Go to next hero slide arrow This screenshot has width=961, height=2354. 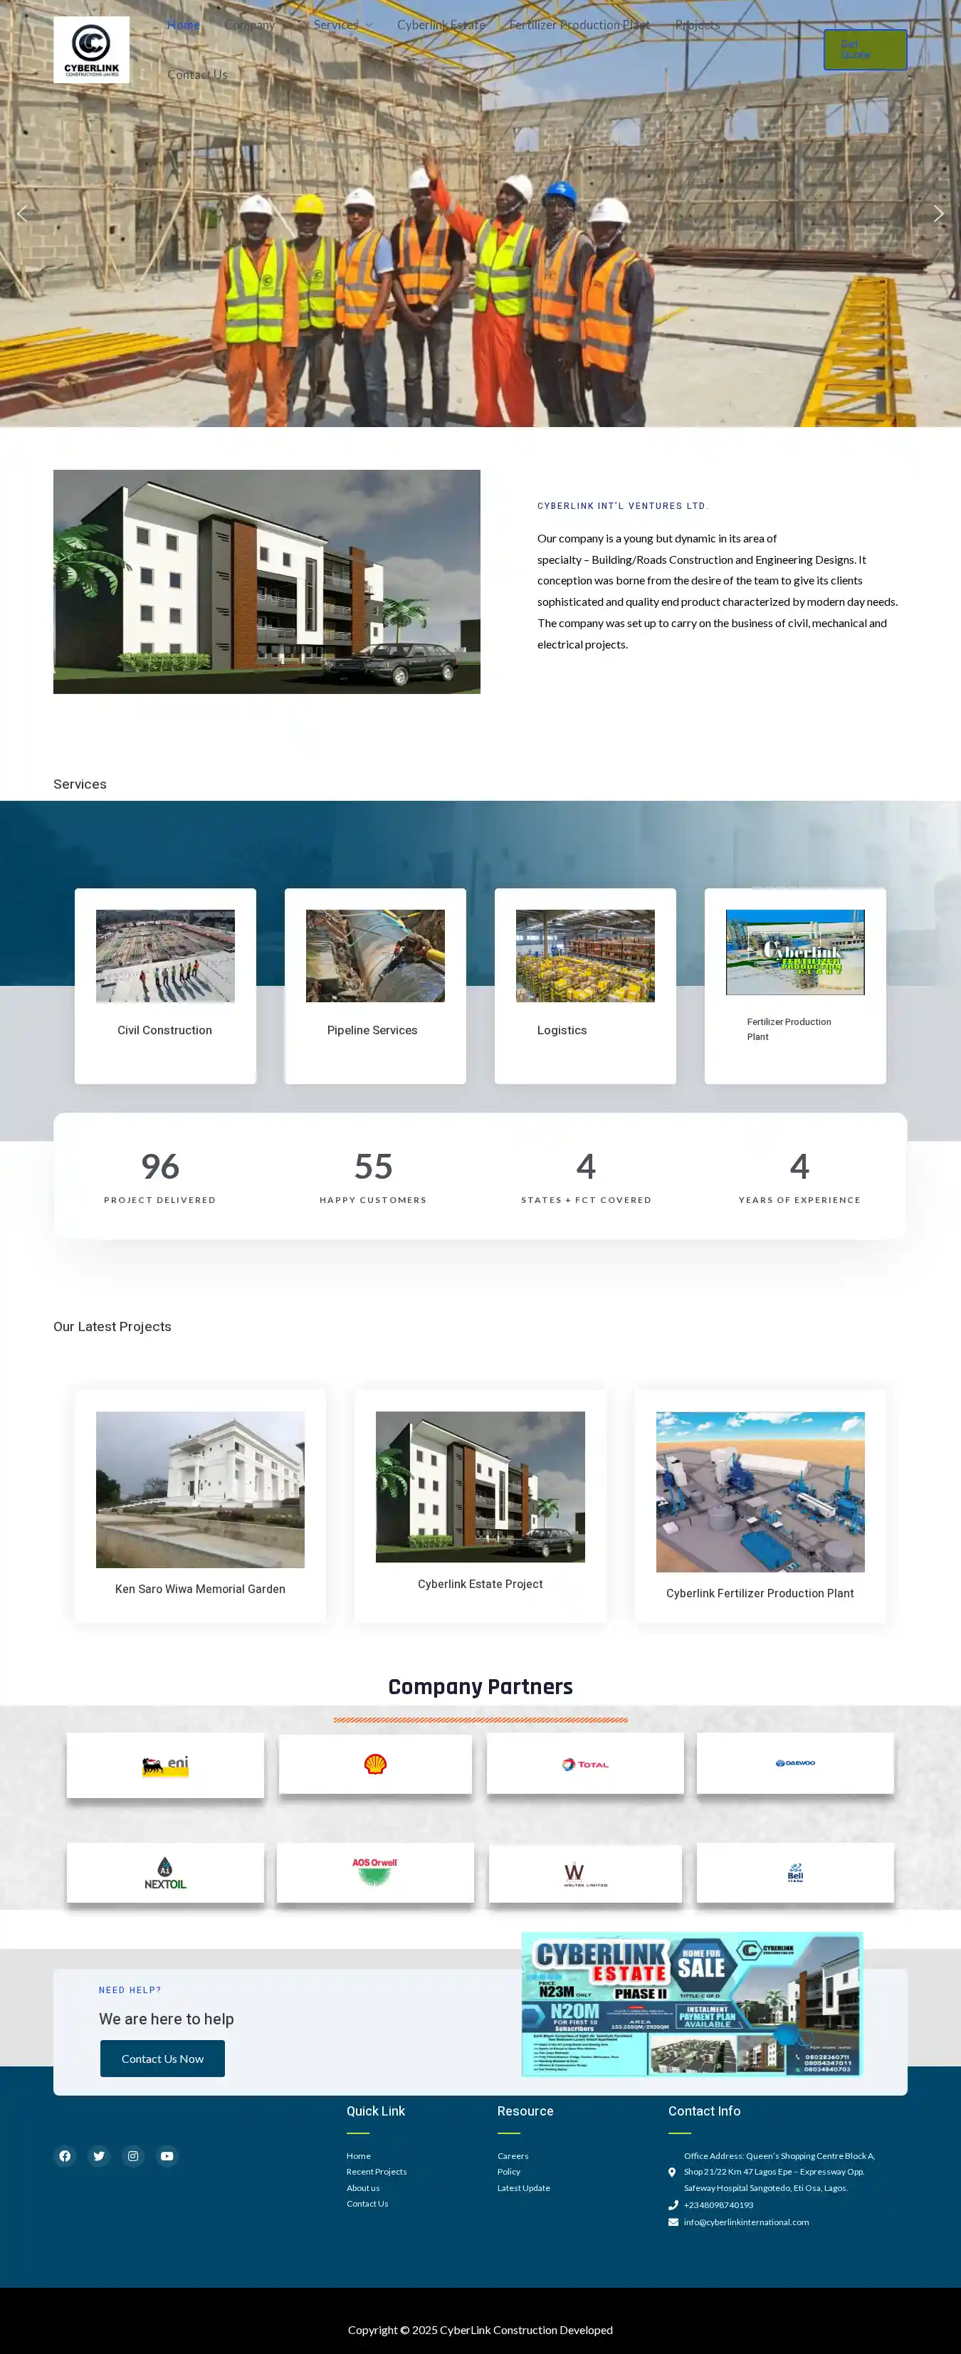(x=938, y=214)
